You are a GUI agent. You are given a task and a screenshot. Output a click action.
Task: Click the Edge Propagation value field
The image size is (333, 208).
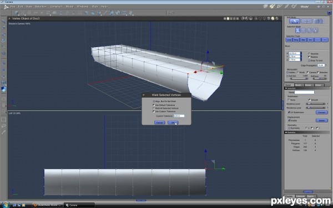click(x=321, y=65)
